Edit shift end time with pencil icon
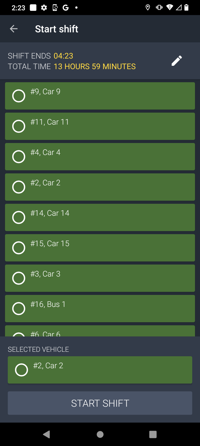 pos(177,61)
